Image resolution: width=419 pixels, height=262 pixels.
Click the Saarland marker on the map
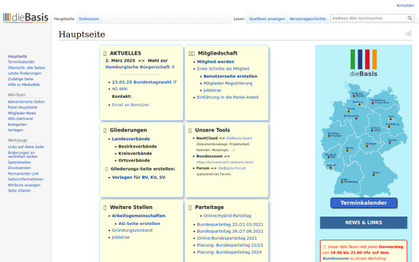(331, 168)
